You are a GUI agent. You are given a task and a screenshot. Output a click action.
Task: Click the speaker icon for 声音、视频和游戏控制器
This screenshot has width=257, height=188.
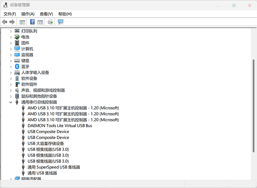click(17, 90)
